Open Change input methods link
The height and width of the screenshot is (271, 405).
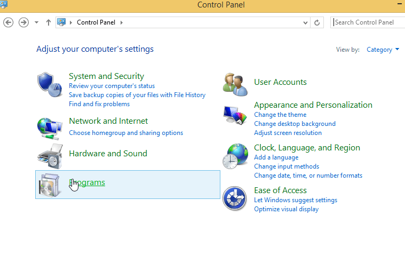(x=287, y=166)
